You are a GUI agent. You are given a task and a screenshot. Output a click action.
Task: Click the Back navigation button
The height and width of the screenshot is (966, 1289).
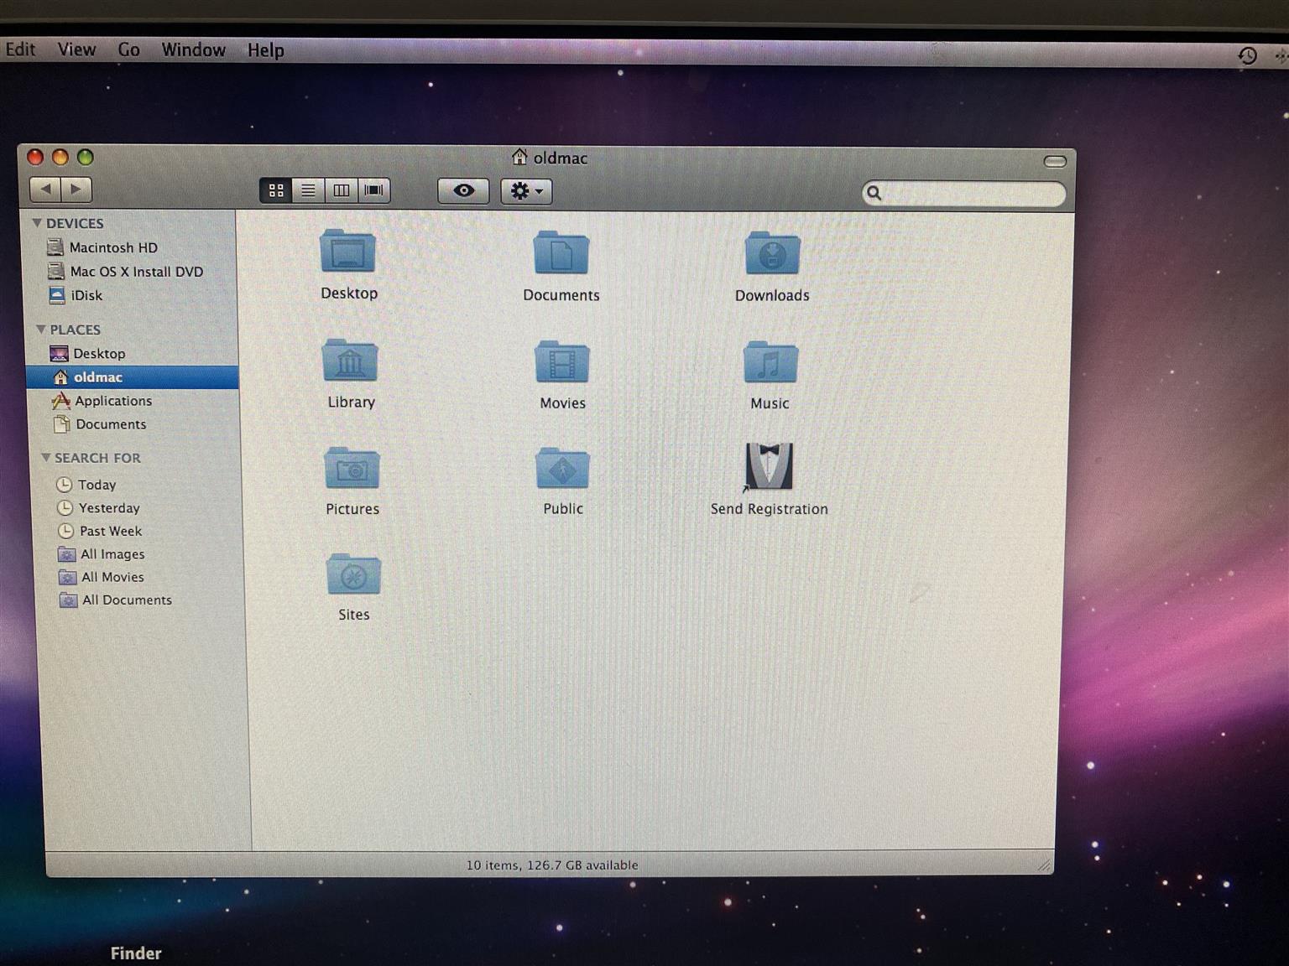45,190
